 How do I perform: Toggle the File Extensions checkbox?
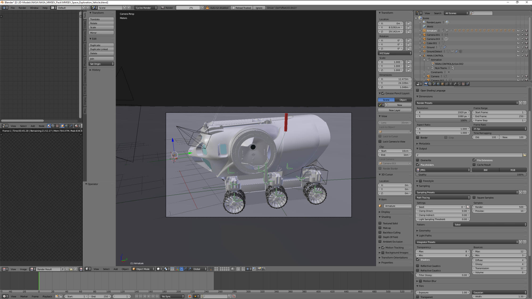click(x=474, y=160)
